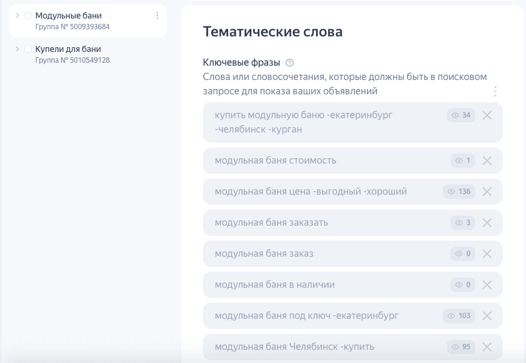Remove the "модульная баня под ключ" keyphrase
Viewport: 526px width, 363px height.
[x=487, y=316]
